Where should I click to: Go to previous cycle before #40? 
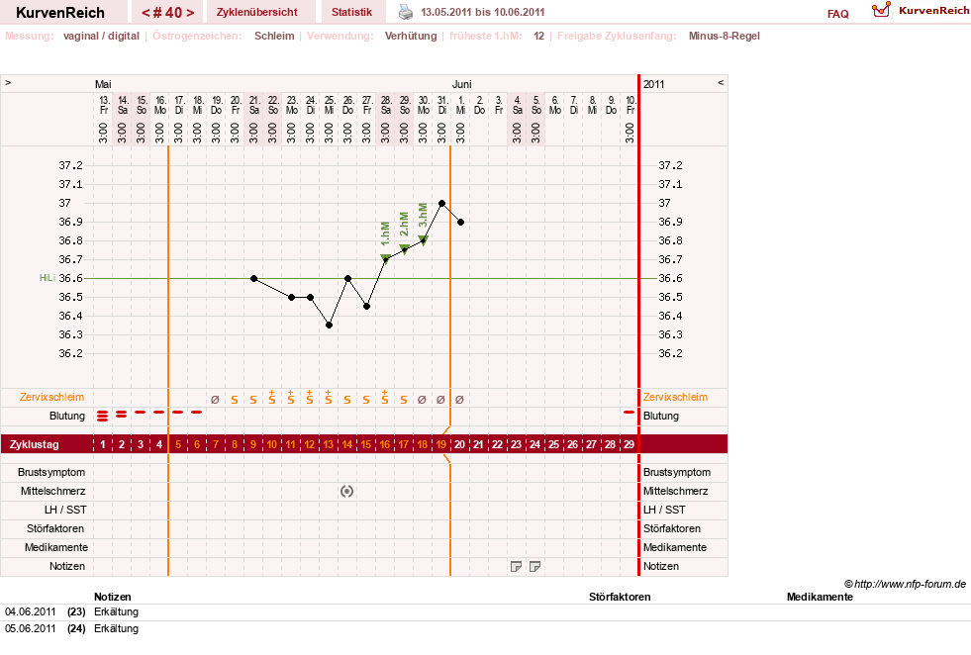click(146, 13)
